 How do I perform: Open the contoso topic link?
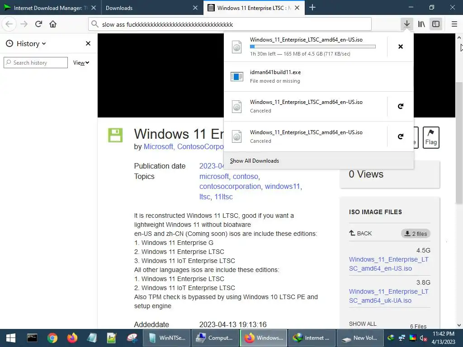246,177
